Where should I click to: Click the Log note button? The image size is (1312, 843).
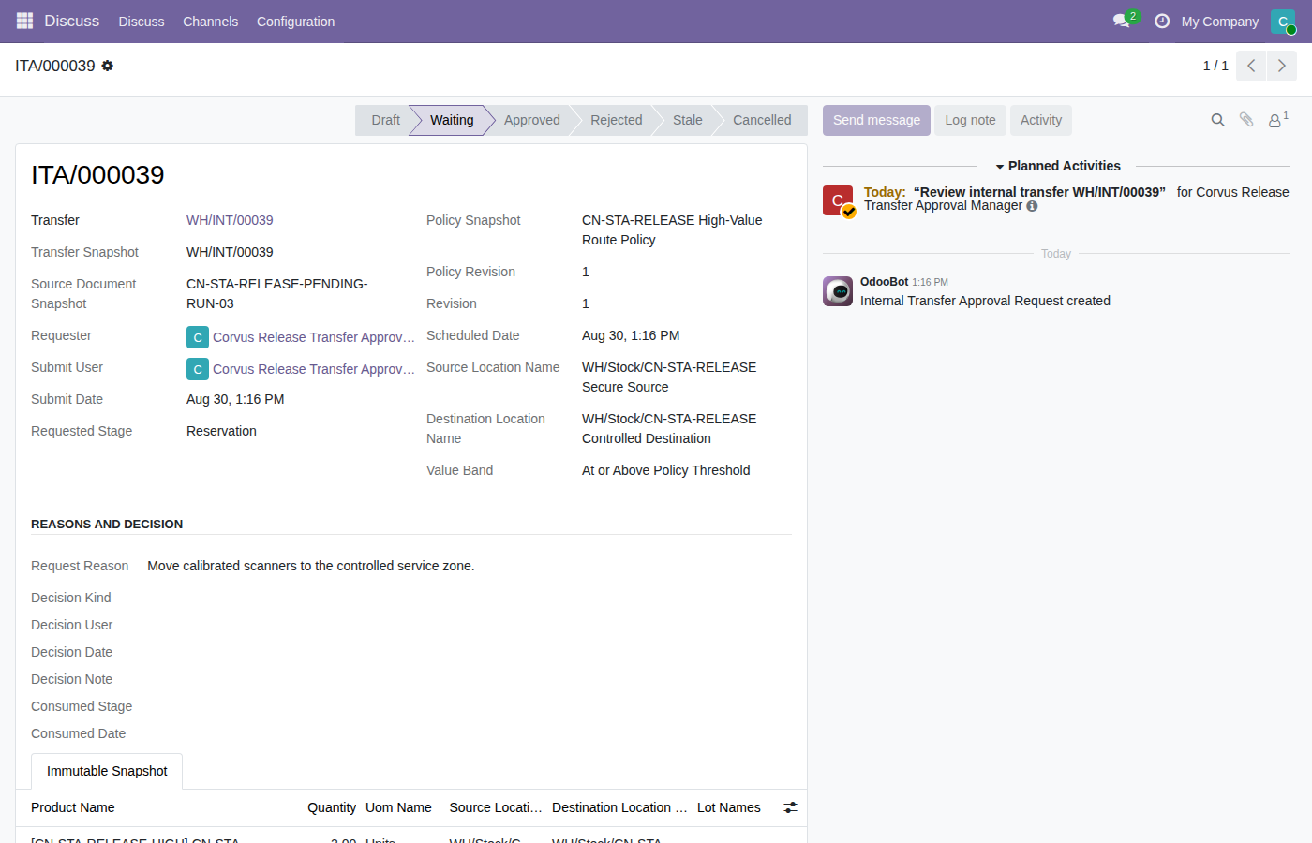(971, 120)
